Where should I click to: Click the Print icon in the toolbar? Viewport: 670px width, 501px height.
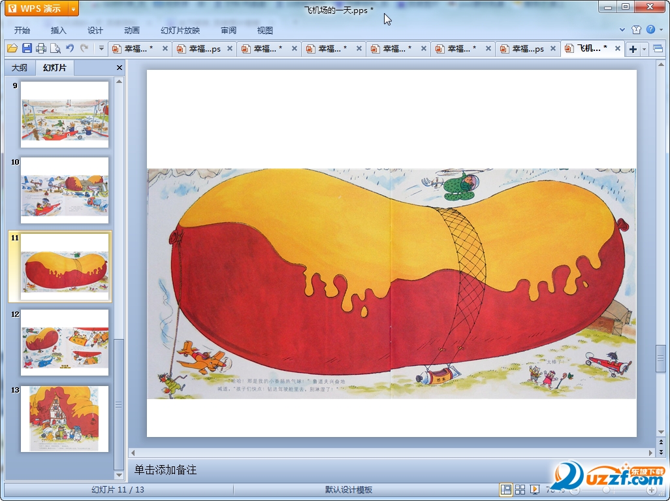click(x=41, y=48)
